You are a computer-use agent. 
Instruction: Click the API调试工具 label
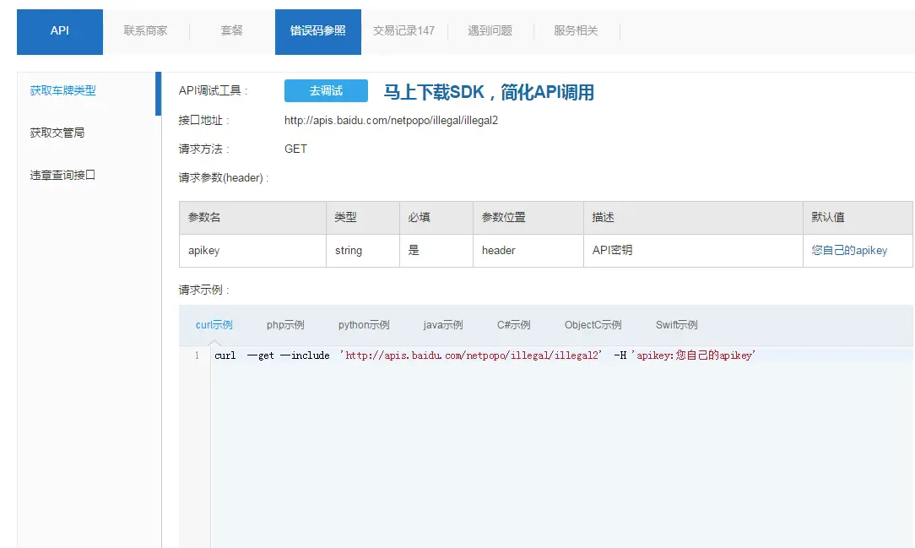click(213, 91)
